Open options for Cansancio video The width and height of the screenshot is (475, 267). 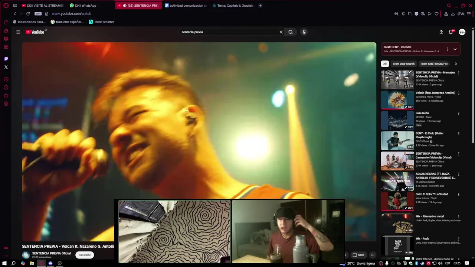pos(459,154)
